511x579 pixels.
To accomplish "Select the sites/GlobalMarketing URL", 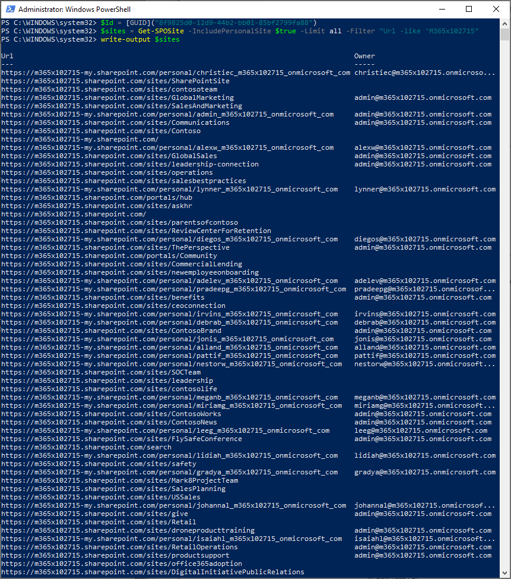I will click(x=118, y=98).
